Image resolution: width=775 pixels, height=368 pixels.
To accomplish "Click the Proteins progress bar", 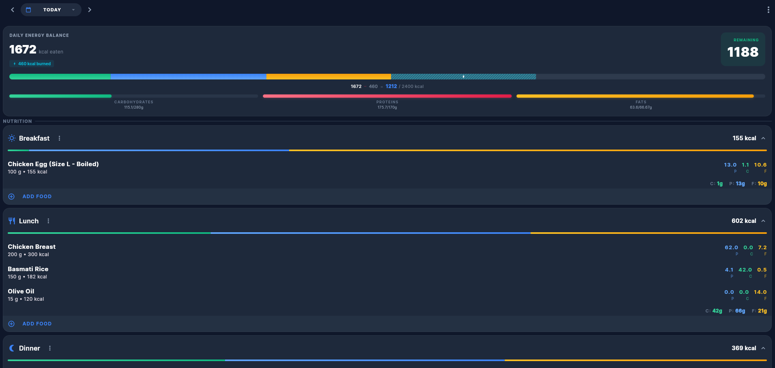I will pyautogui.click(x=387, y=96).
